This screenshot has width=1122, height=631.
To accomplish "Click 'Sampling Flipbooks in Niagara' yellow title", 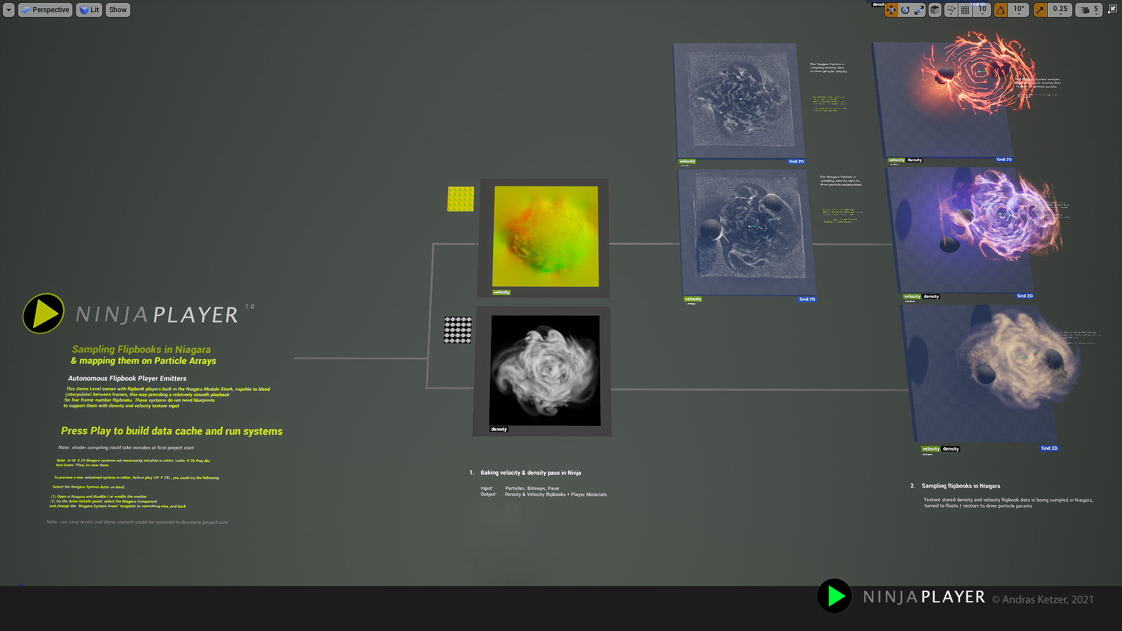I will (x=141, y=349).
